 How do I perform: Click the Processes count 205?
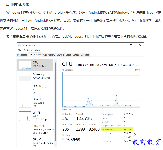coord(66,129)
